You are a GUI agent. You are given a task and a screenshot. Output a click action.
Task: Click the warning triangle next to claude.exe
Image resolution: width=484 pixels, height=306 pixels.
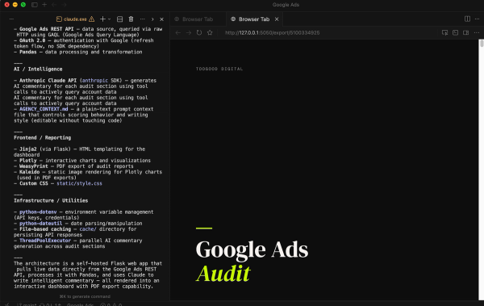[92, 19]
